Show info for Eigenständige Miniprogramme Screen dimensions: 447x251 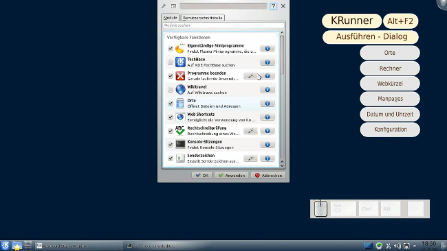point(268,49)
